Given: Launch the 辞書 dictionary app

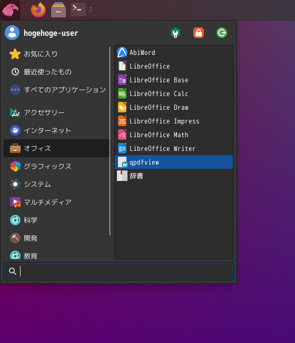Looking at the screenshot, I should (x=174, y=176).
